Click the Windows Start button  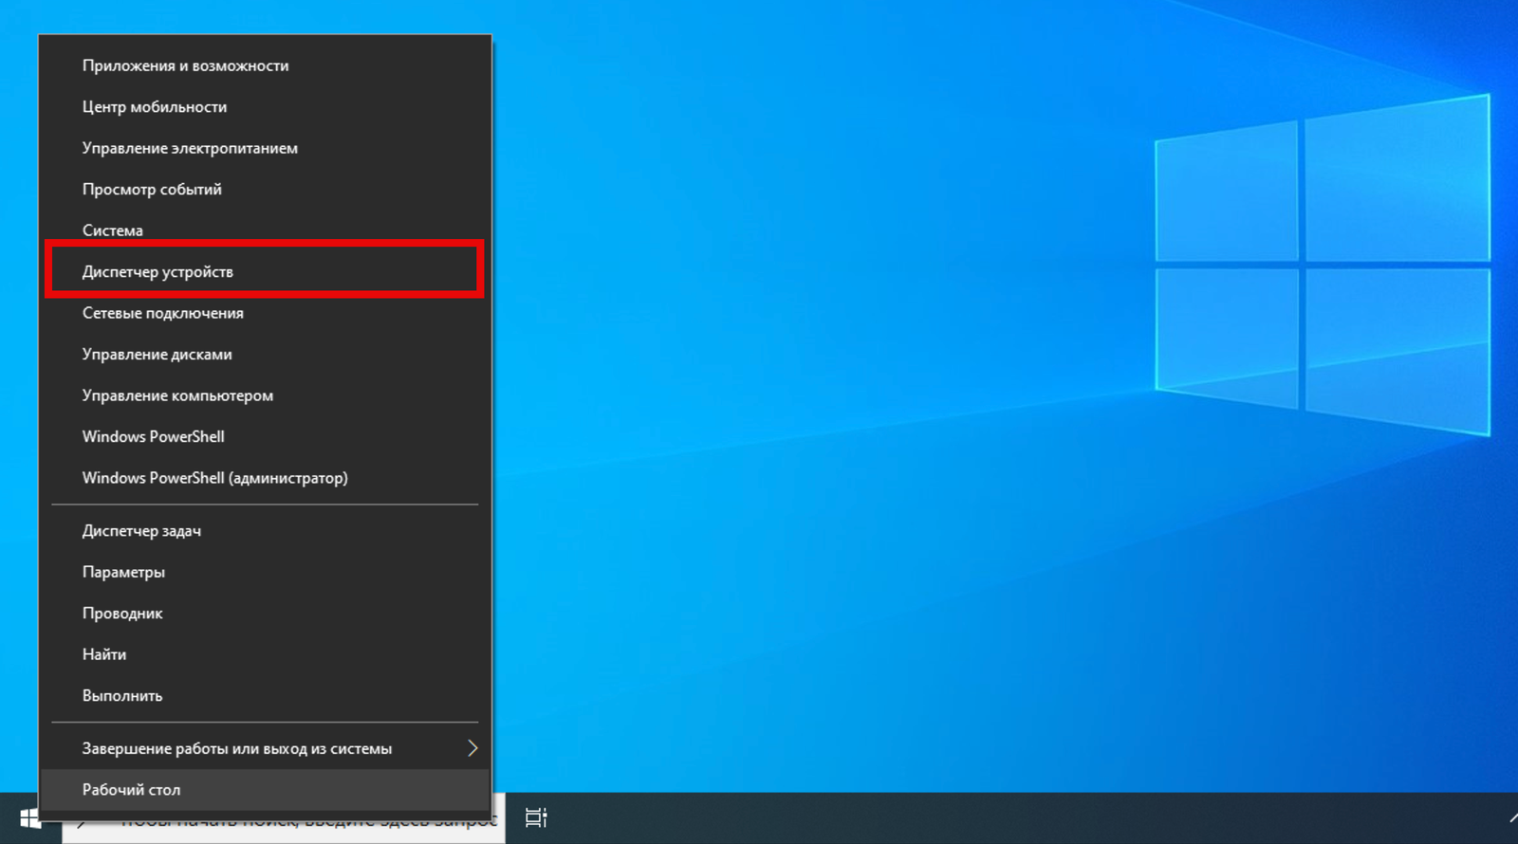click(x=30, y=818)
